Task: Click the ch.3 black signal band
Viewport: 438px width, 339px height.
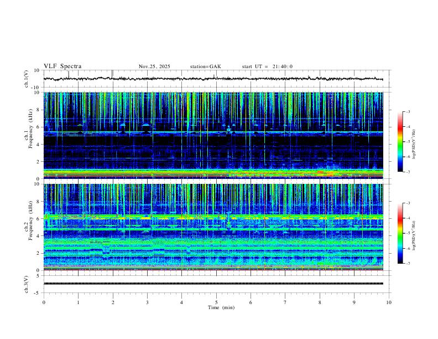Action: coord(213,284)
